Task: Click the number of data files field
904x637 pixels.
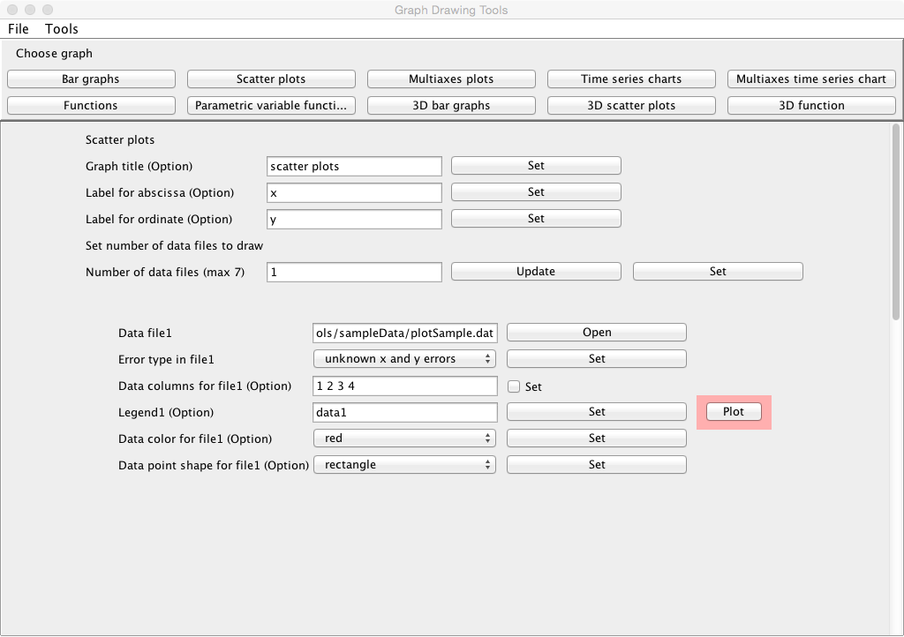Action: [x=354, y=273]
